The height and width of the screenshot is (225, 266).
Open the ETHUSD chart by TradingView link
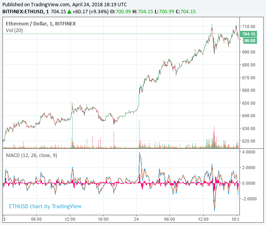[x=45, y=206]
